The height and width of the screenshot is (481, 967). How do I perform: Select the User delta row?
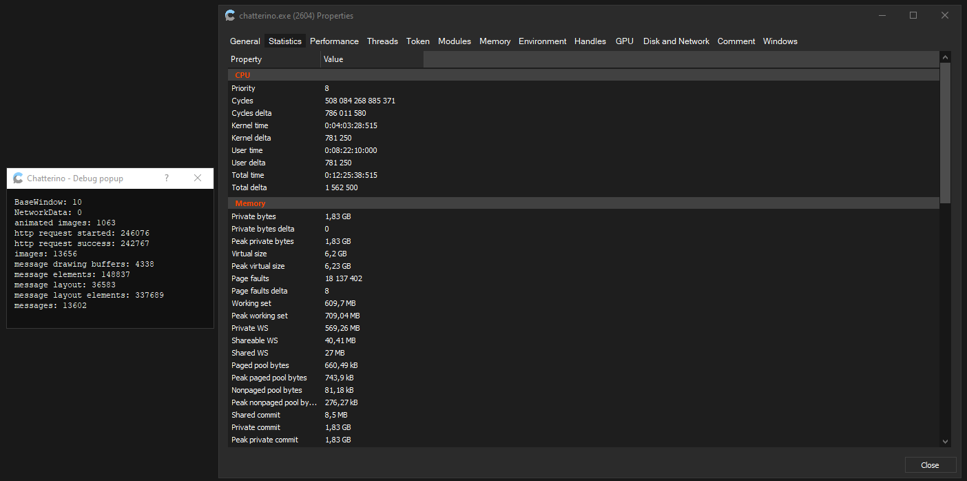tap(583, 163)
